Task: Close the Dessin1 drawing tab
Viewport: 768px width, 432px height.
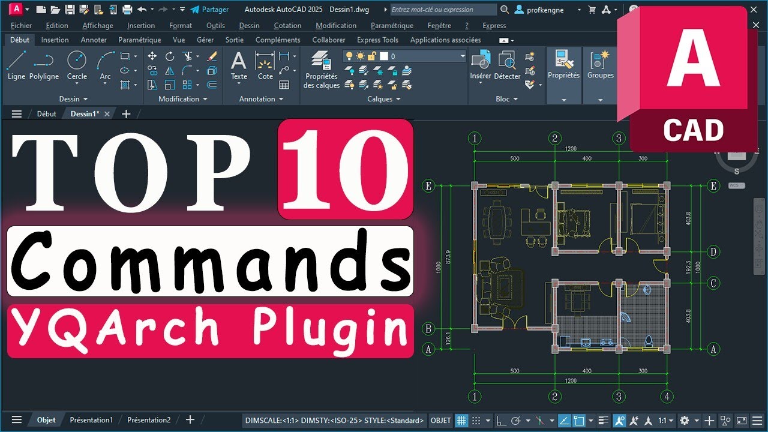Action: (107, 113)
